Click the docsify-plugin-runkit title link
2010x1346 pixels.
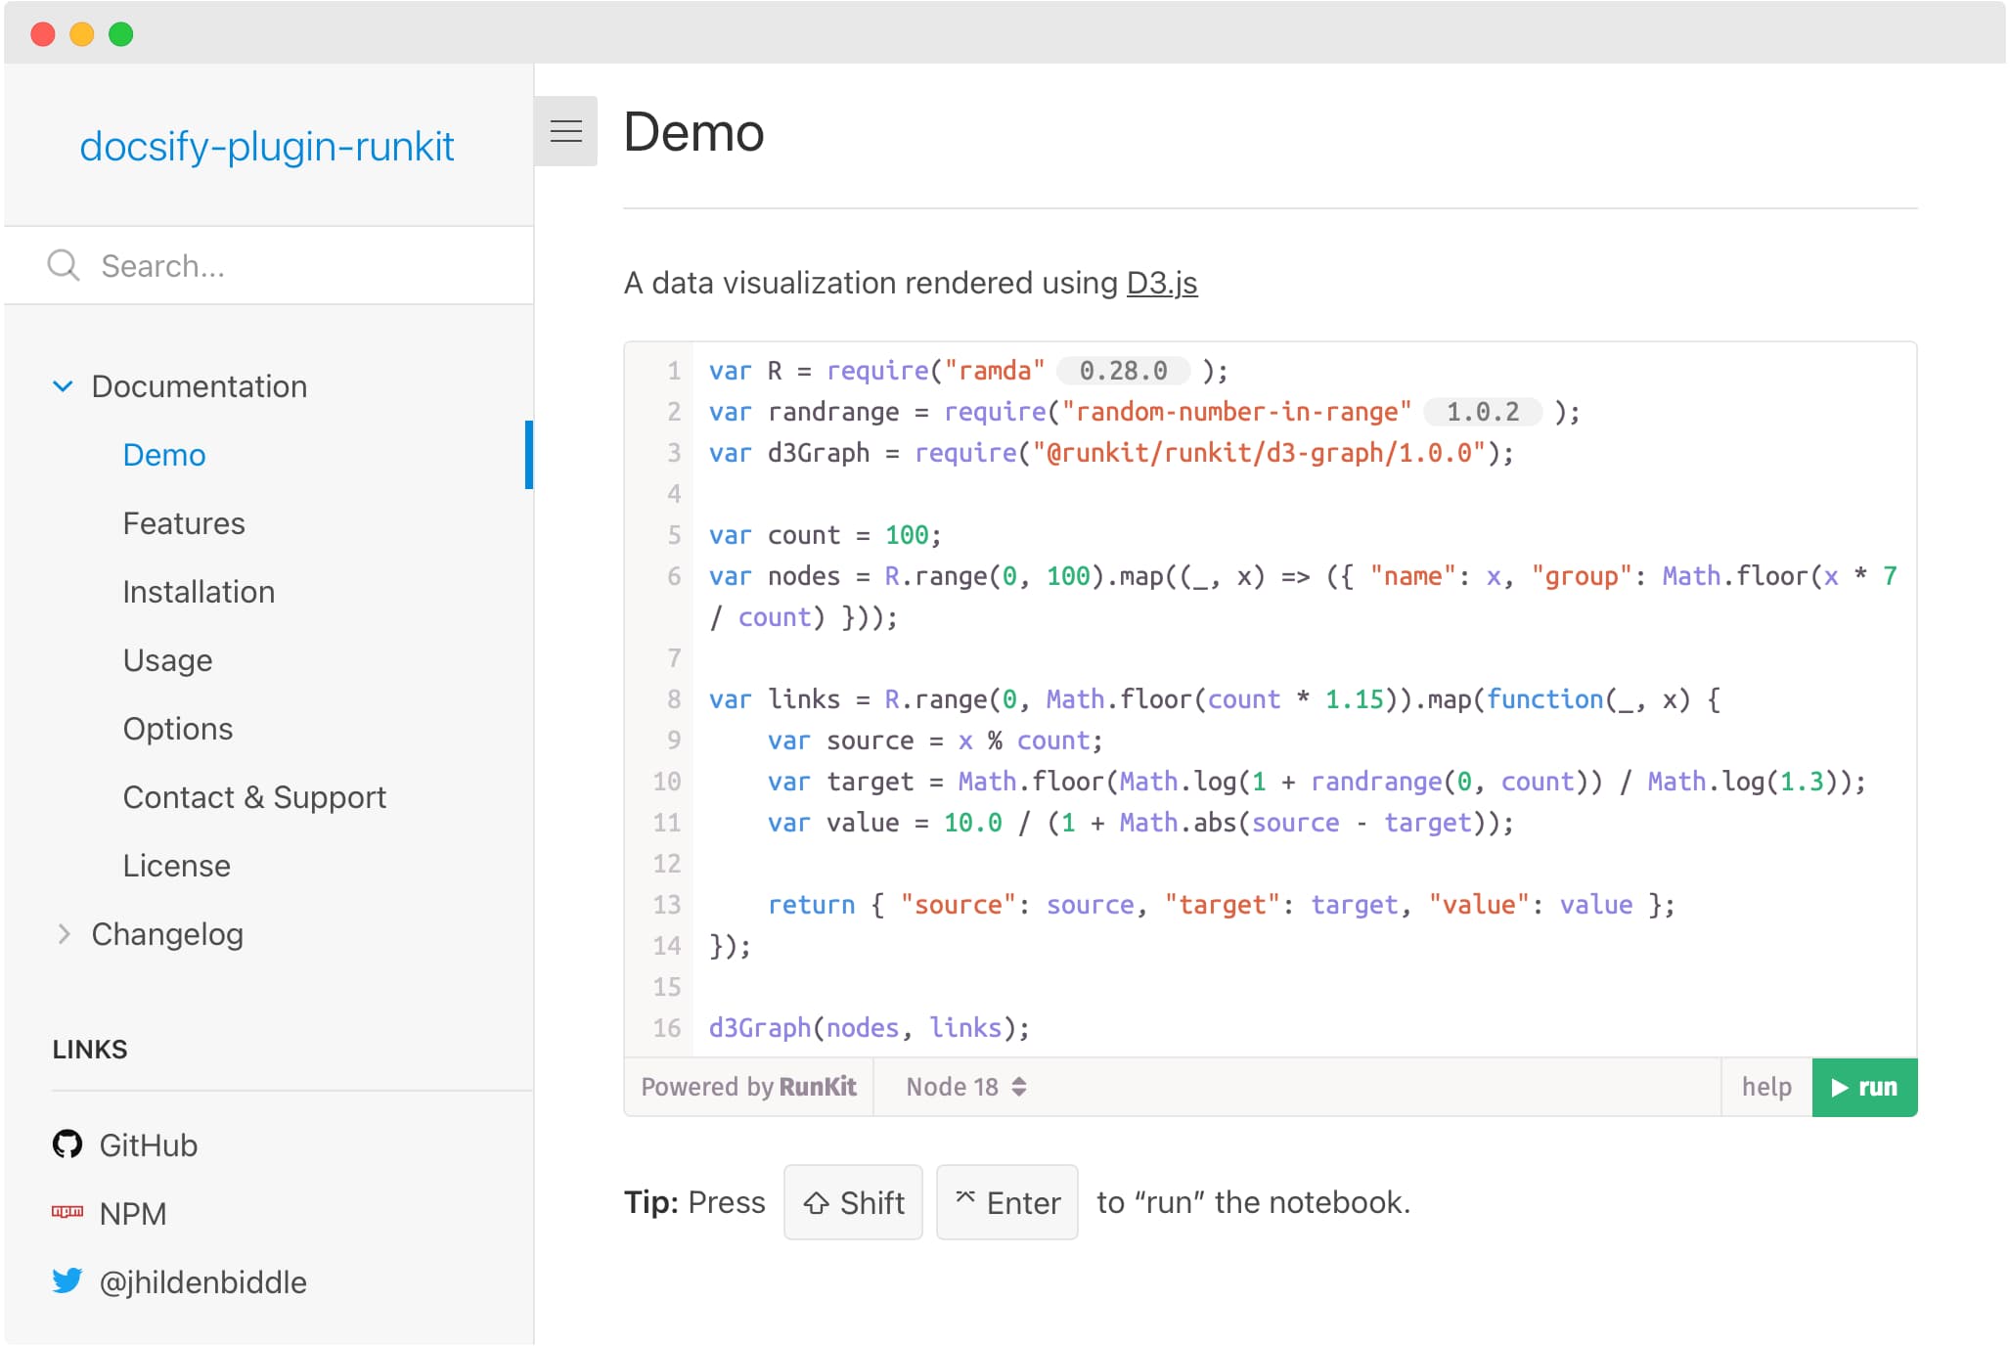(266, 147)
